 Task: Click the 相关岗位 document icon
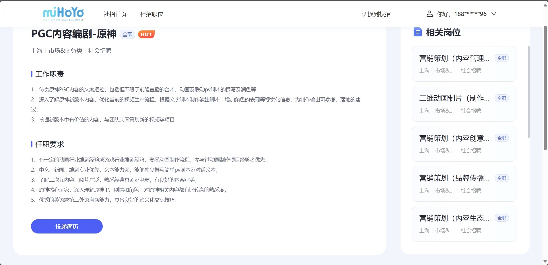[417, 32]
